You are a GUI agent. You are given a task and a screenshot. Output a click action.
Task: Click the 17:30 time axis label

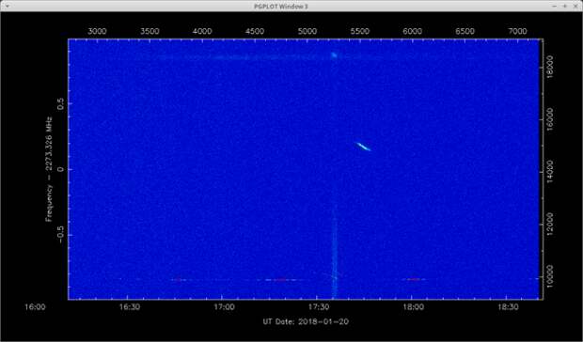click(x=318, y=307)
